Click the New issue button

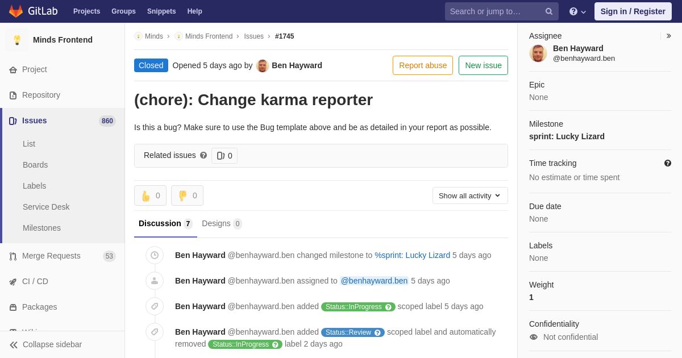tap(483, 65)
